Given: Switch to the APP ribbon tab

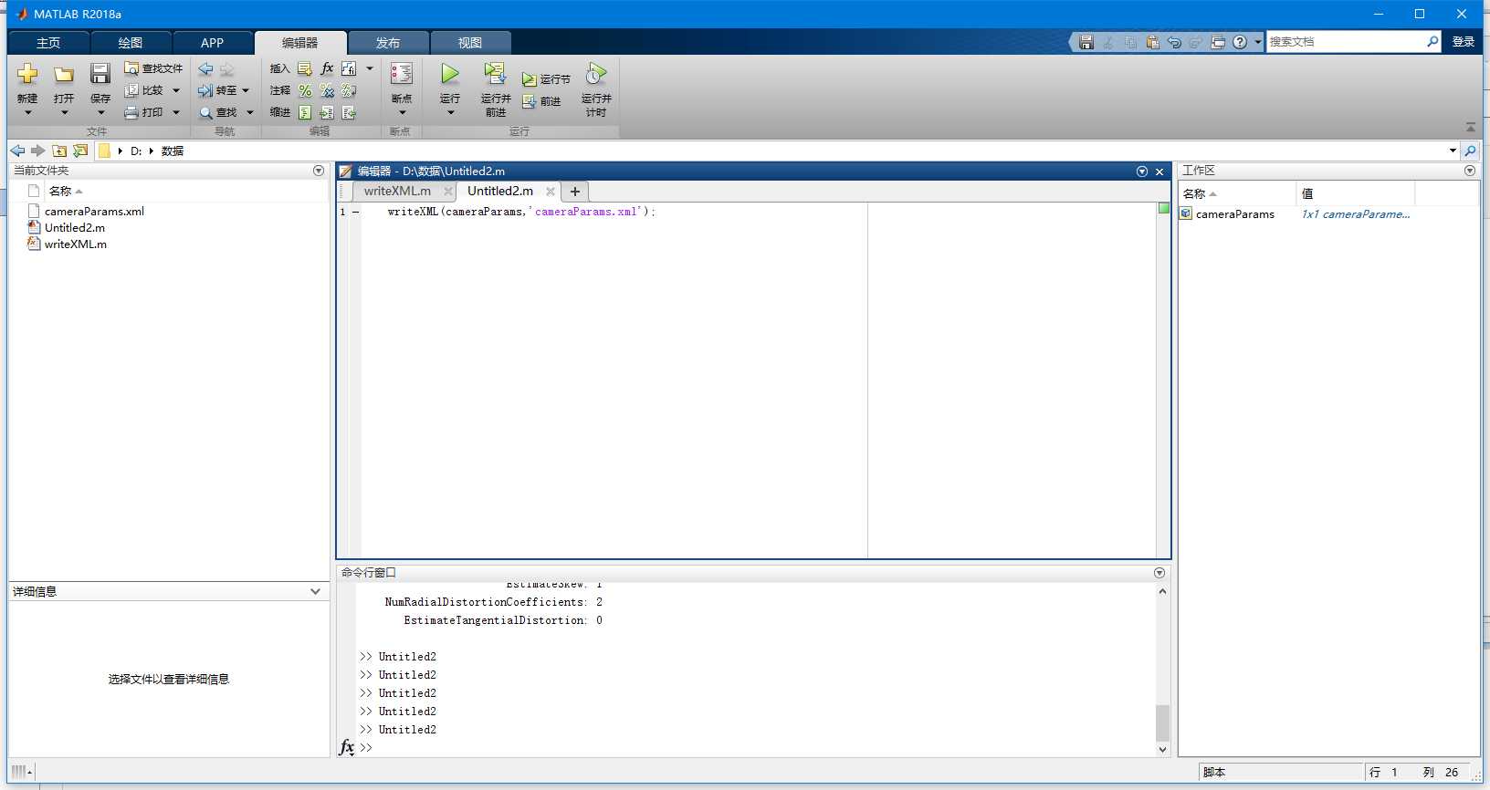Looking at the screenshot, I should tap(212, 43).
